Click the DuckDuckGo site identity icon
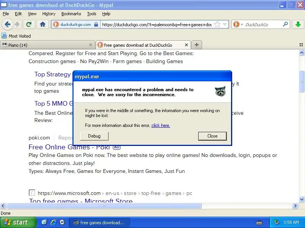Image resolution: width=305 pixels, height=228 pixels. 56,24
